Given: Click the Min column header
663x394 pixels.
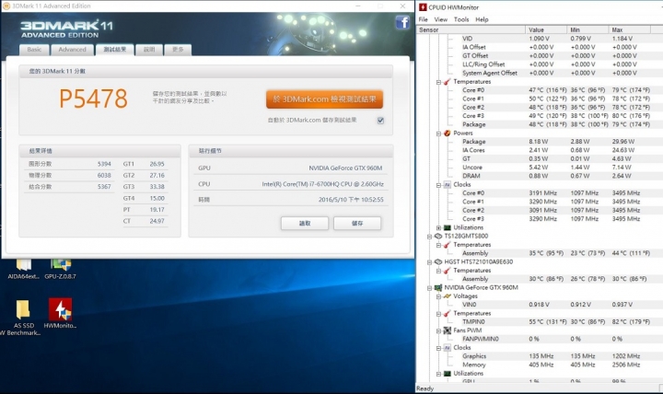Looking at the screenshot, I should click(x=587, y=30).
